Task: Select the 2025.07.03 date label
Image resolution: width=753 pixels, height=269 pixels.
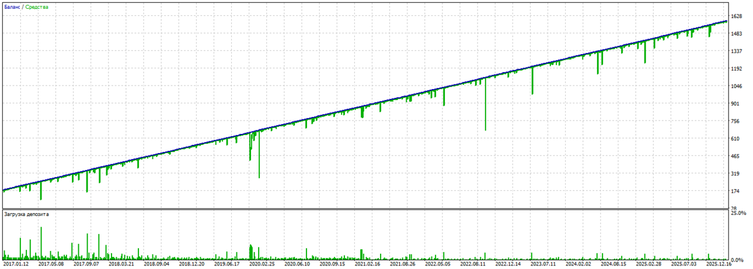Action: 684,264
